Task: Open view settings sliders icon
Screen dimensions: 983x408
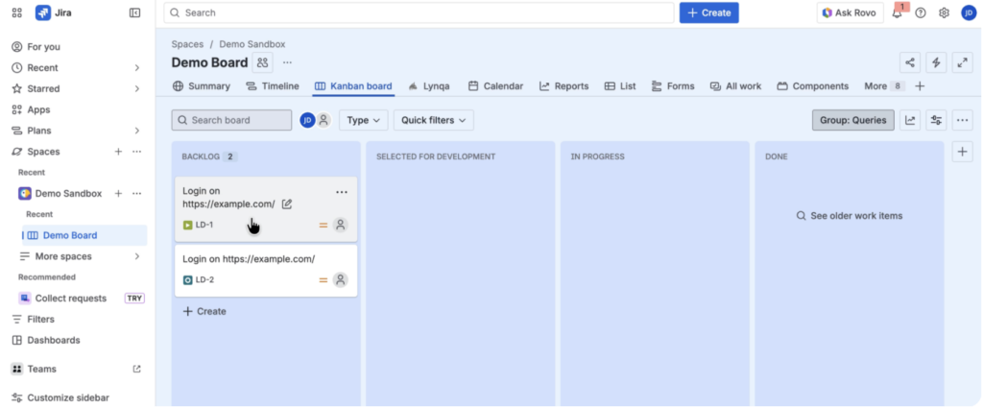Action: 936,120
